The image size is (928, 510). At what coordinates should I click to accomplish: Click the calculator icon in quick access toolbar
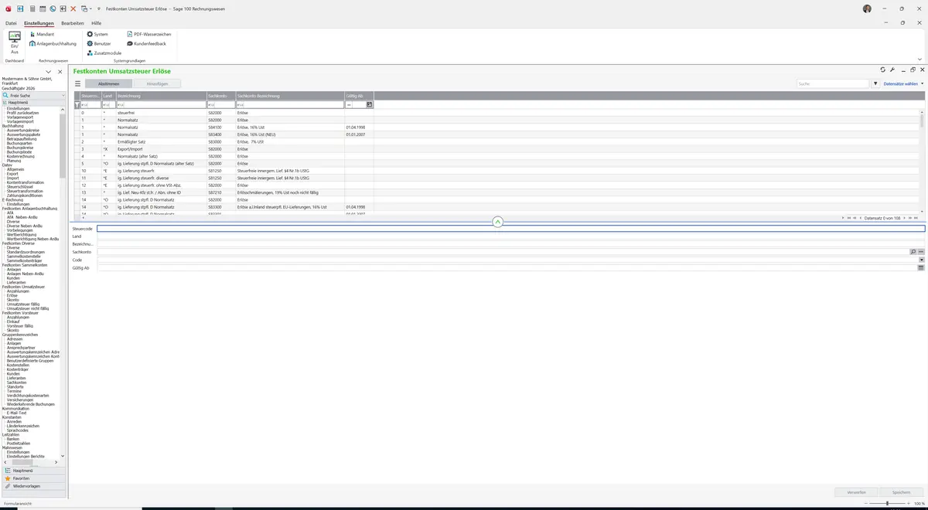coord(31,8)
